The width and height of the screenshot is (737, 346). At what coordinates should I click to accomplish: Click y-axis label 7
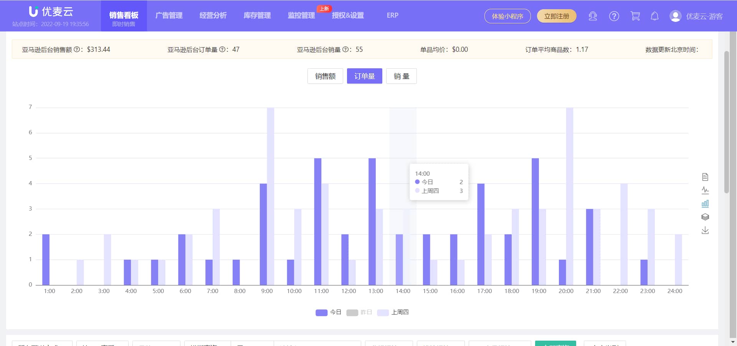[x=30, y=107]
